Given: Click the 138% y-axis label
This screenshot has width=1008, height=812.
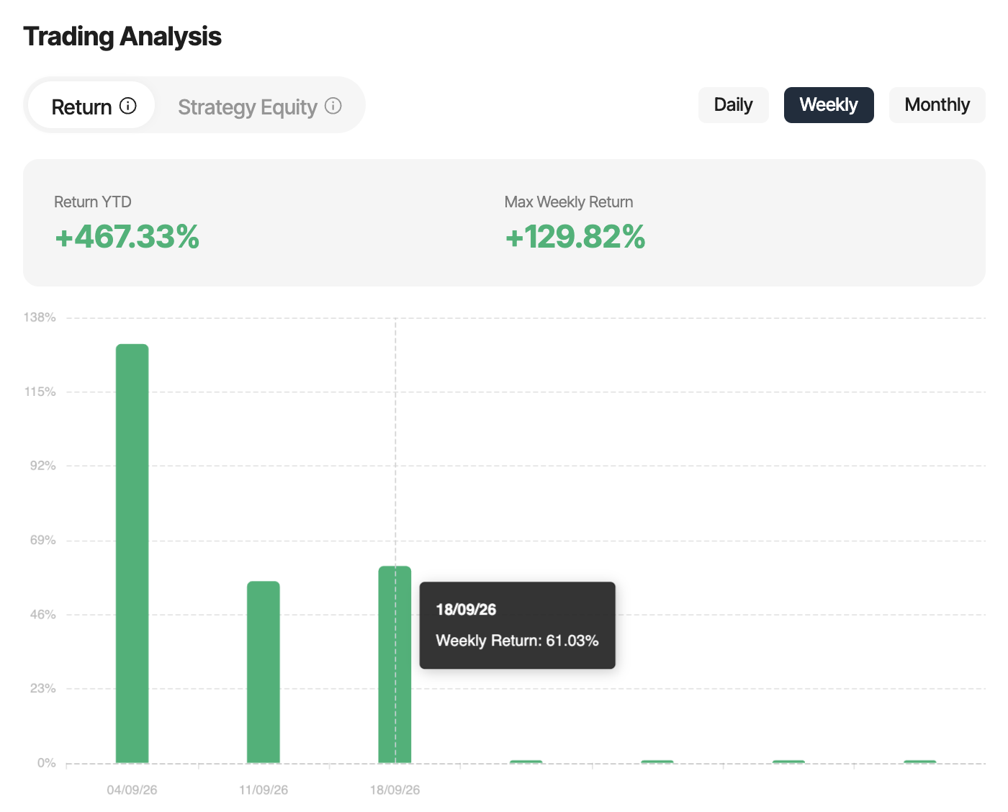Looking at the screenshot, I should [40, 317].
